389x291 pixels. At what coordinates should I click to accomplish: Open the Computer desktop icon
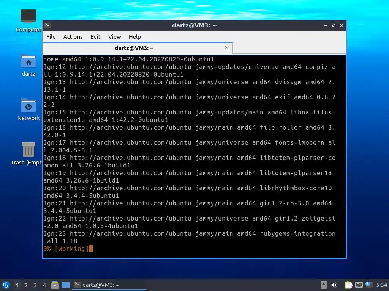(x=28, y=21)
